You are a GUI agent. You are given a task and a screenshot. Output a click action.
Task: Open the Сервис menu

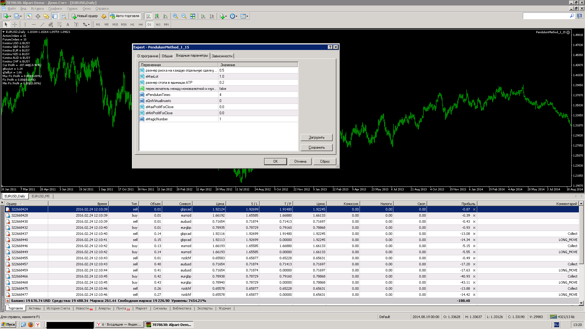coord(72,9)
